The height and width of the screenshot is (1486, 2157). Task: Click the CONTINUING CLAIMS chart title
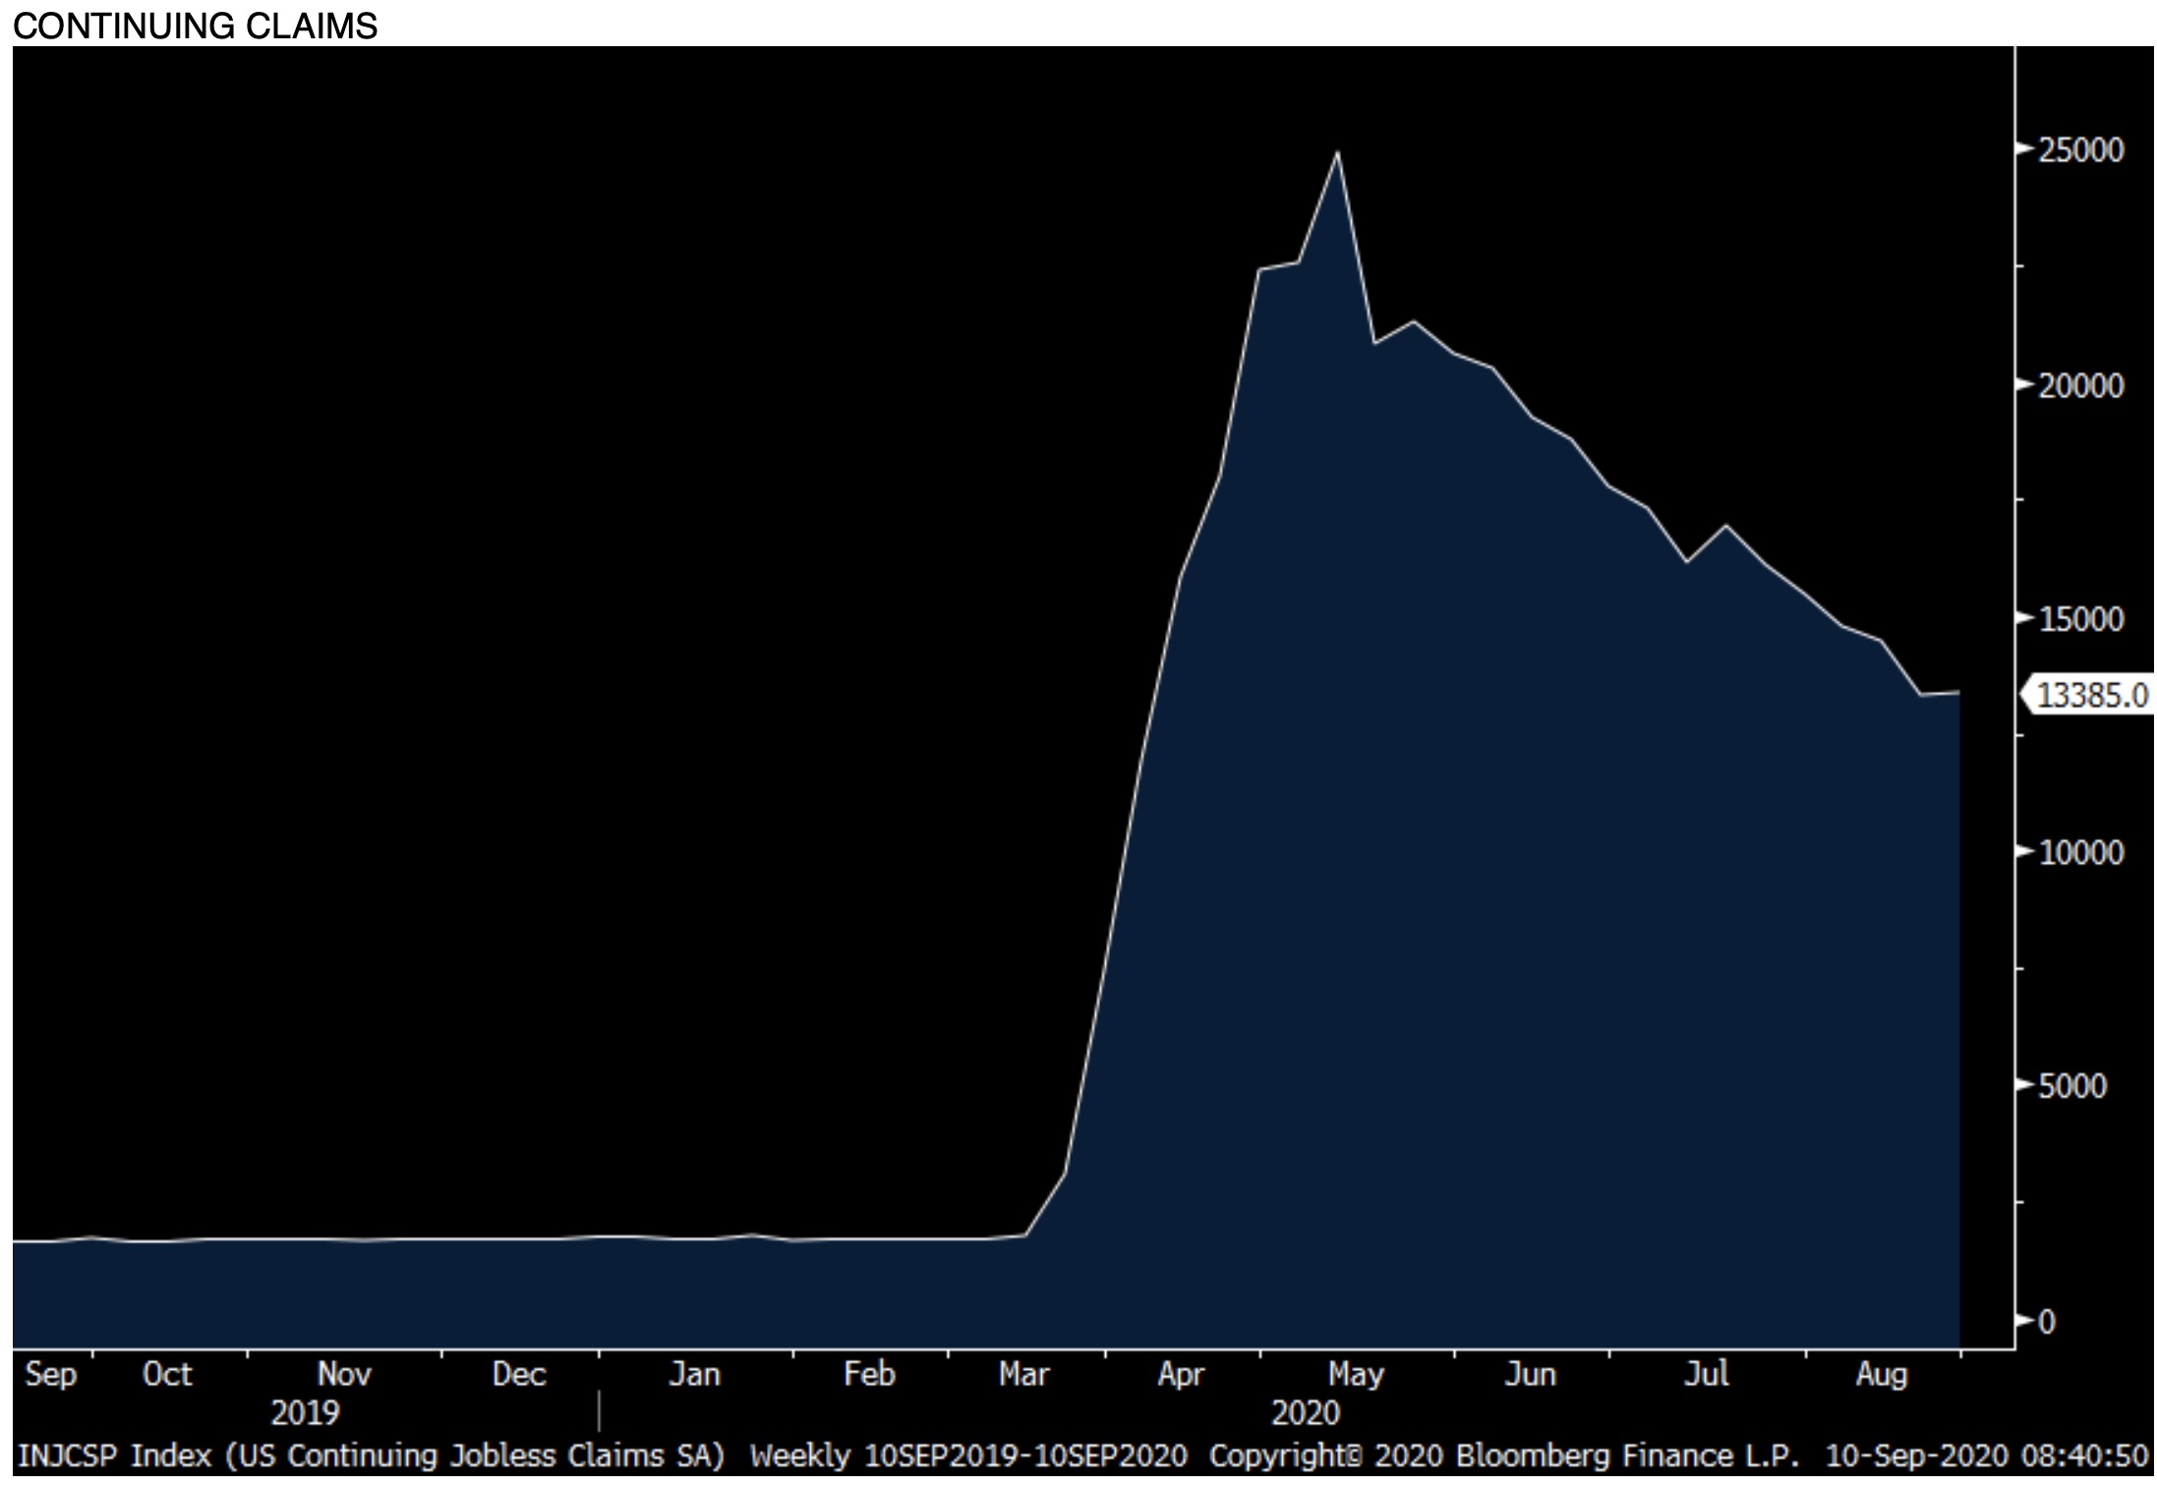[x=196, y=26]
